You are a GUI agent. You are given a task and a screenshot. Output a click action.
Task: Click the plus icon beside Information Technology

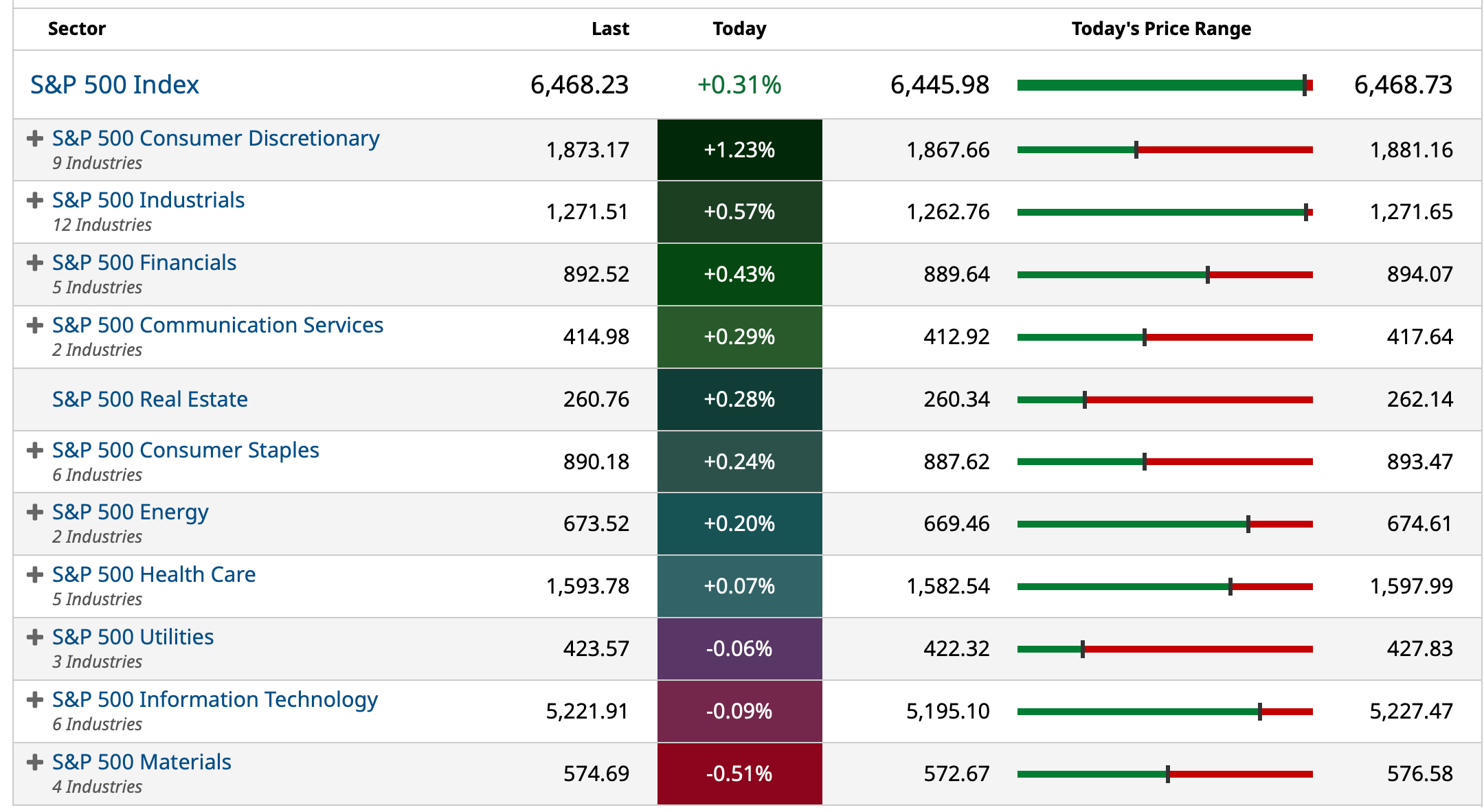click(35, 700)
